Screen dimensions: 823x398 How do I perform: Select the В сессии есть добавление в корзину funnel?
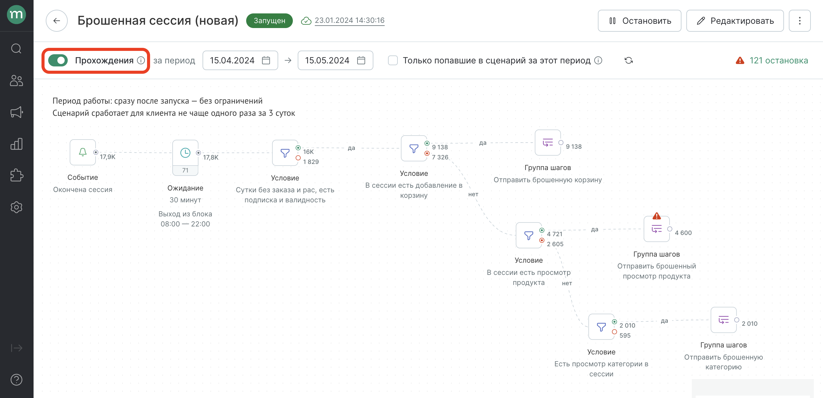coord(414,148)
